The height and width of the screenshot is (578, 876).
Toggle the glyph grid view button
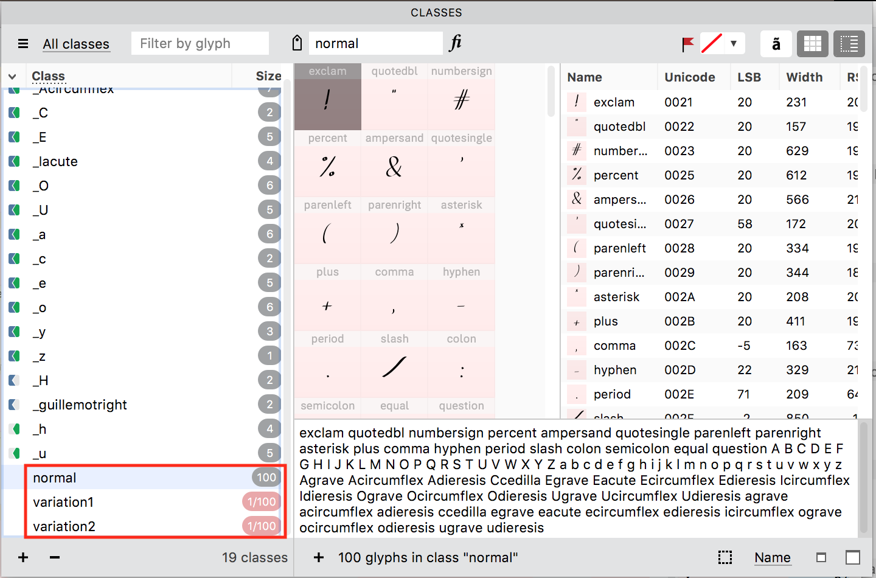[x=812, y=44]
